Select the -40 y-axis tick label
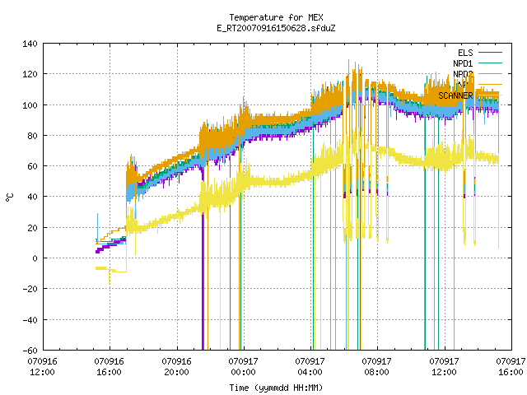The height and width of the screenshot is (395, 527). click(x=30, y=320)
